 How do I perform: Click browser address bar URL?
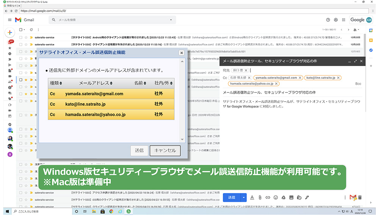193,11
